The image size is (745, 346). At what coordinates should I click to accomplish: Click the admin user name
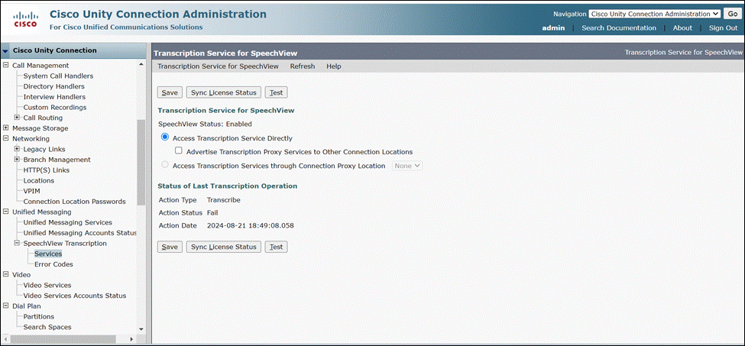553,28
